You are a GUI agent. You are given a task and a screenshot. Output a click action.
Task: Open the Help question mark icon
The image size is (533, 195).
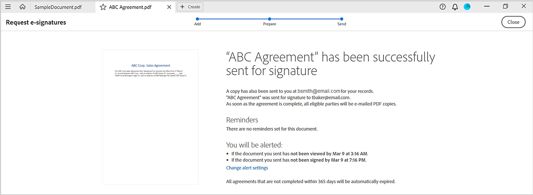[443, 6]
